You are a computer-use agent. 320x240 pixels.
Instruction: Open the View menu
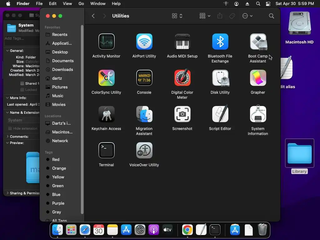pos(67,4)
